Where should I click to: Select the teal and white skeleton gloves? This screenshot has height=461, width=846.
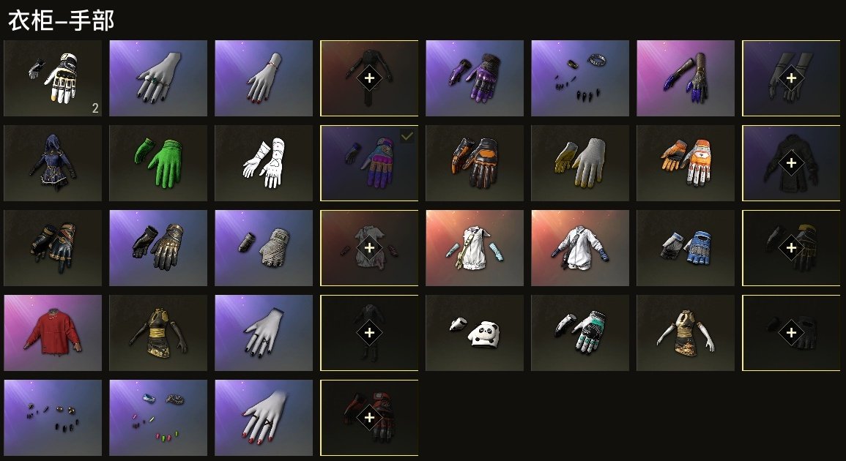pos(580,333)
